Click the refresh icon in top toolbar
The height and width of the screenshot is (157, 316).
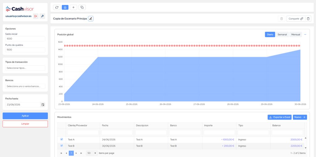pos(57,7)
